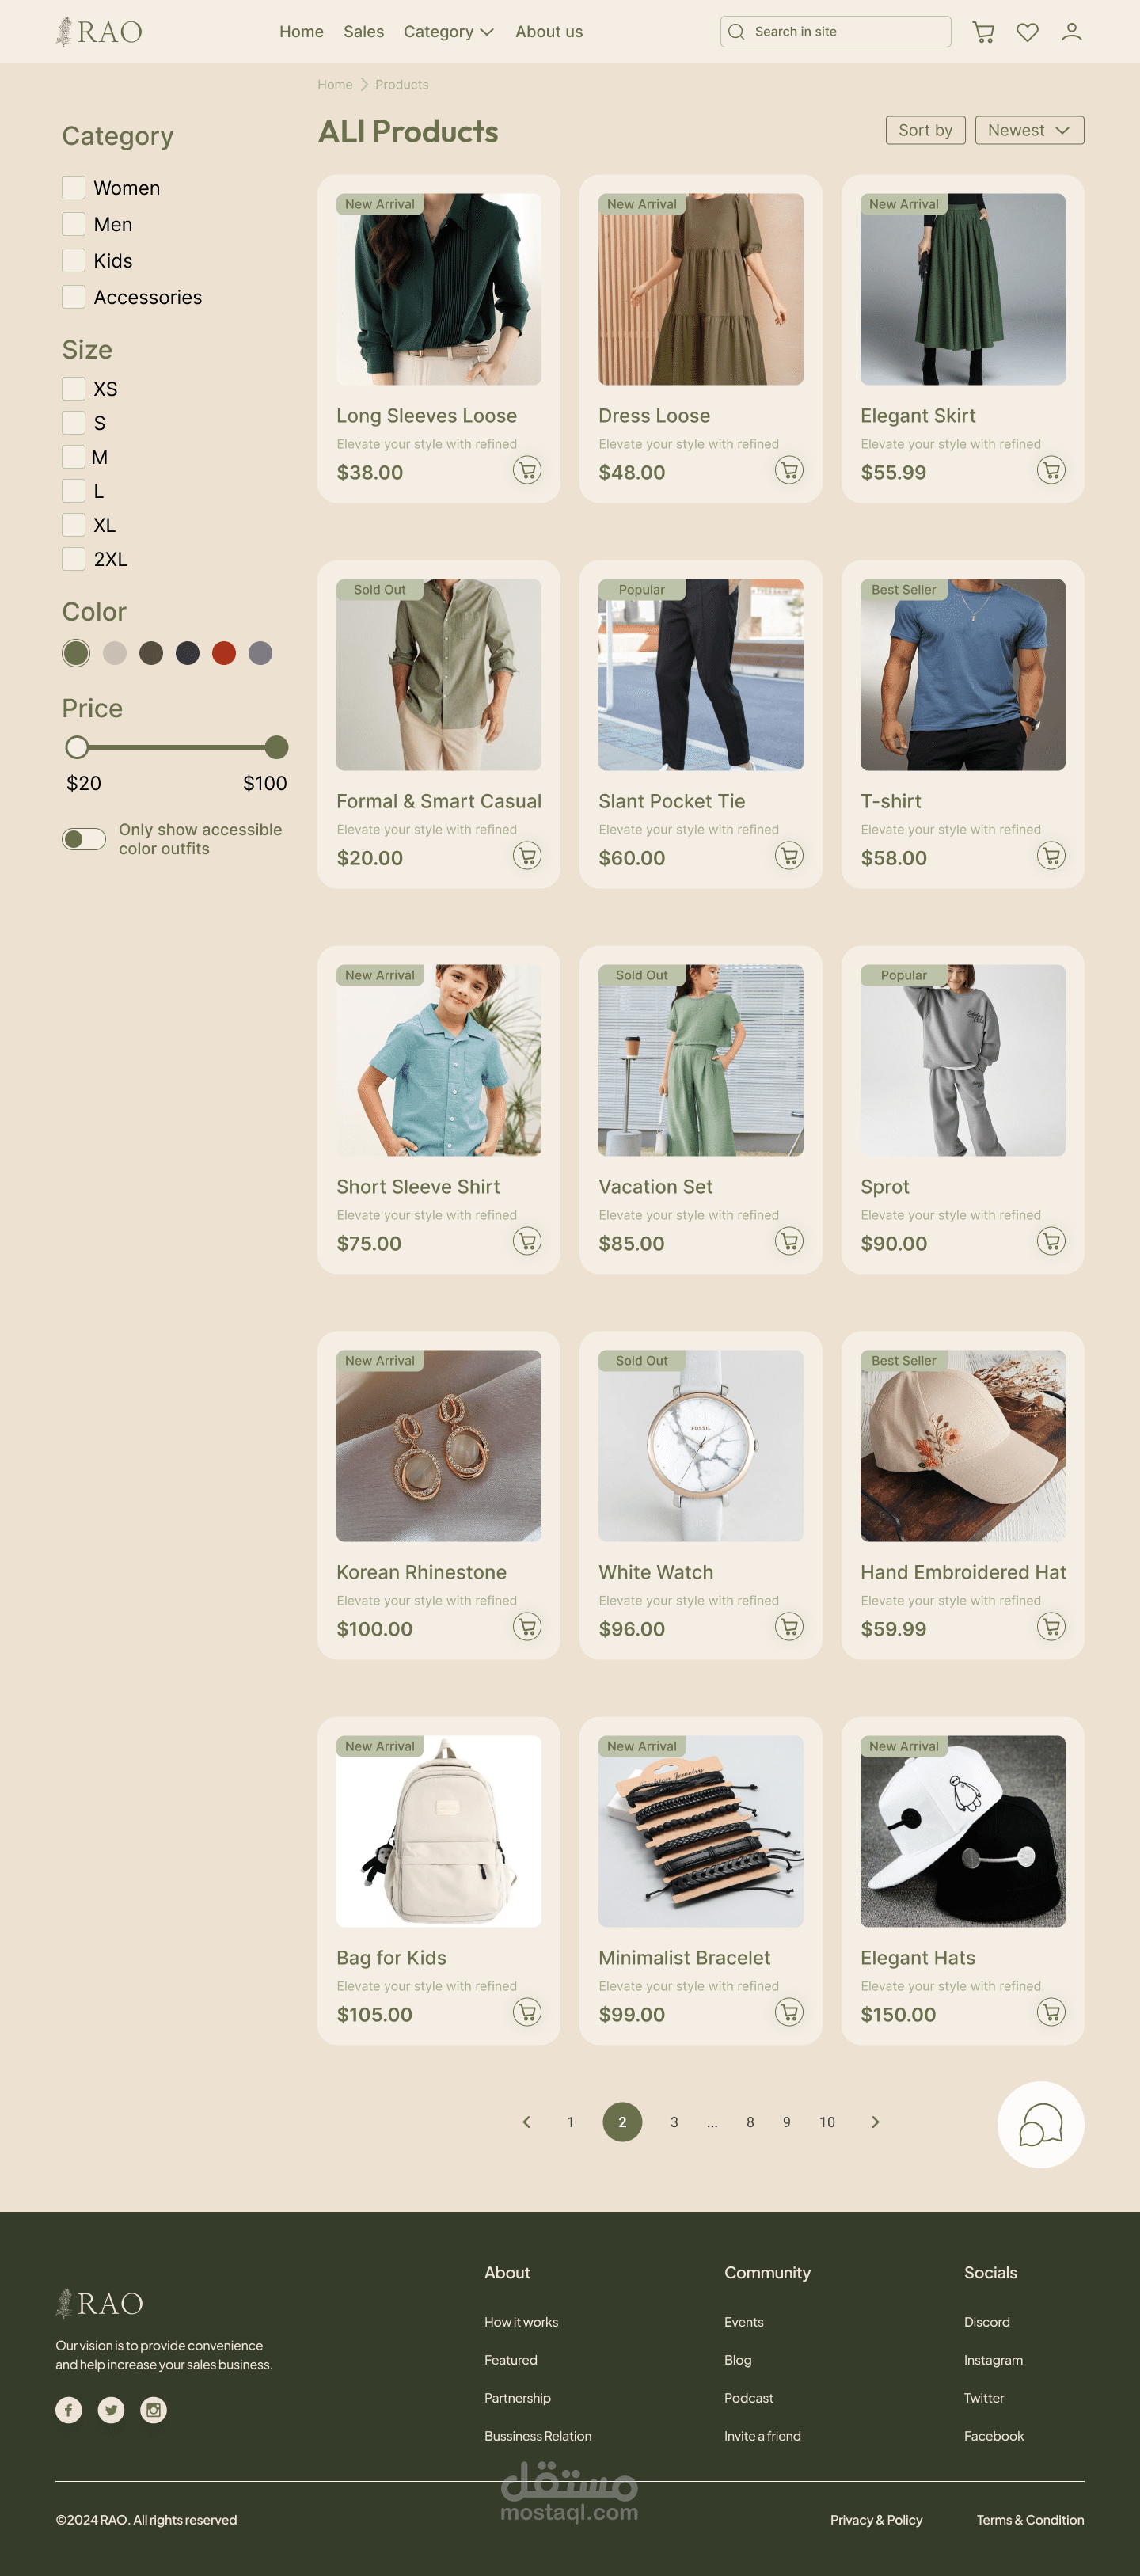Visit the footer Instagram icon

[x=153, y=2410]
